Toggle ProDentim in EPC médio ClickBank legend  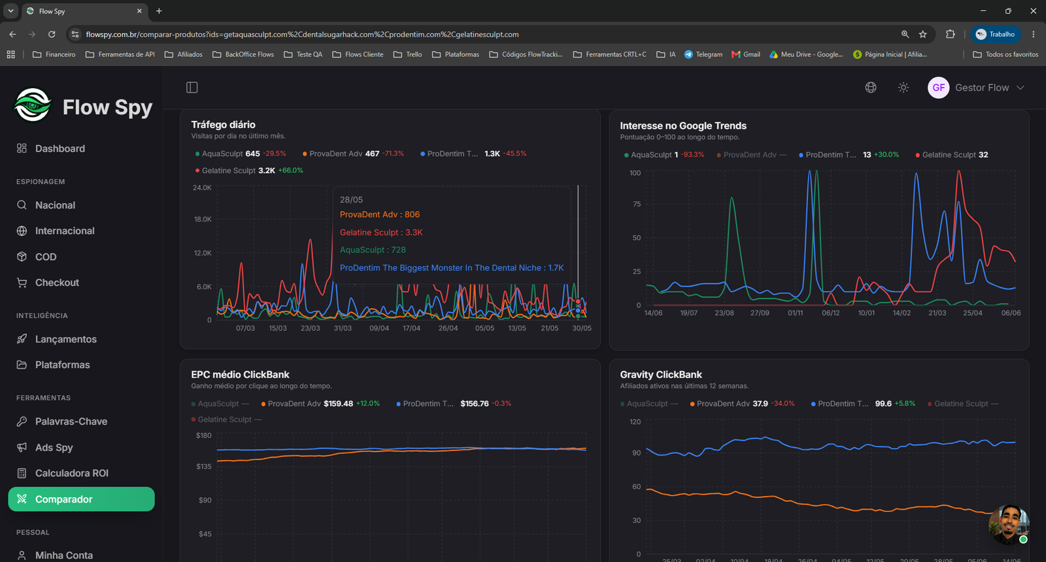tap(454, 404)
